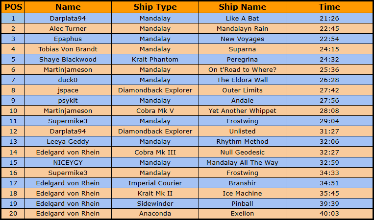Click the Krait Phantom ship type cell
The image size is (374, 220).
(x=155, y=59)
